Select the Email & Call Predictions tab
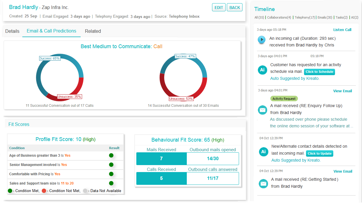Screen dimensions: 362x206 click(x=51, y=31)
